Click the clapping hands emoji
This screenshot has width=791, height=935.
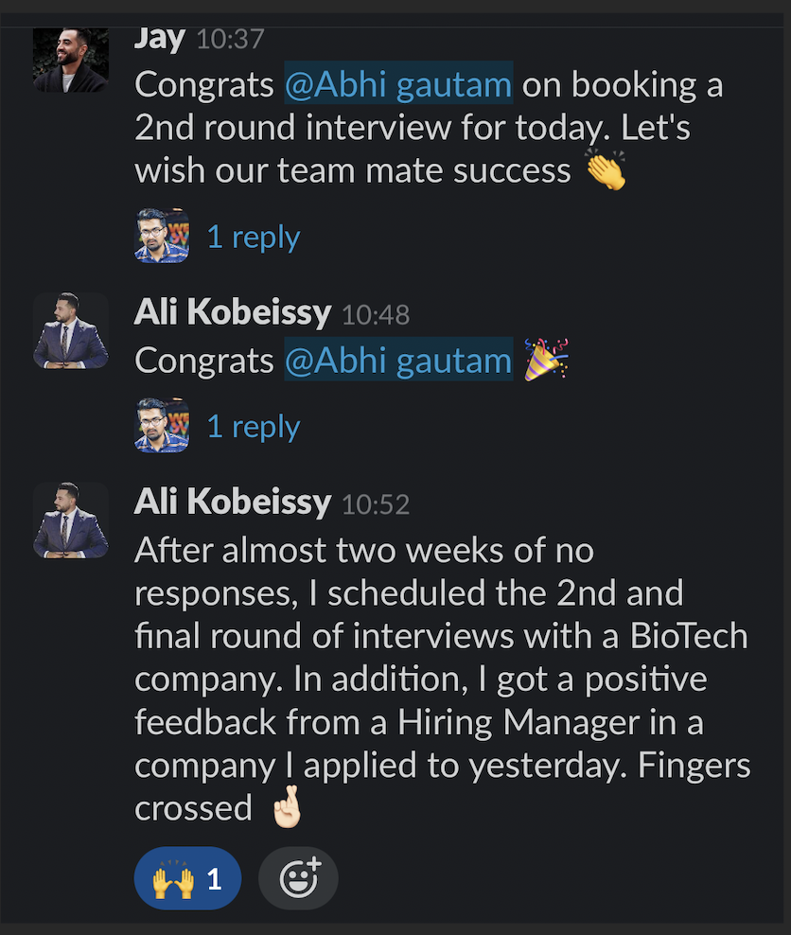coord(606,170)
